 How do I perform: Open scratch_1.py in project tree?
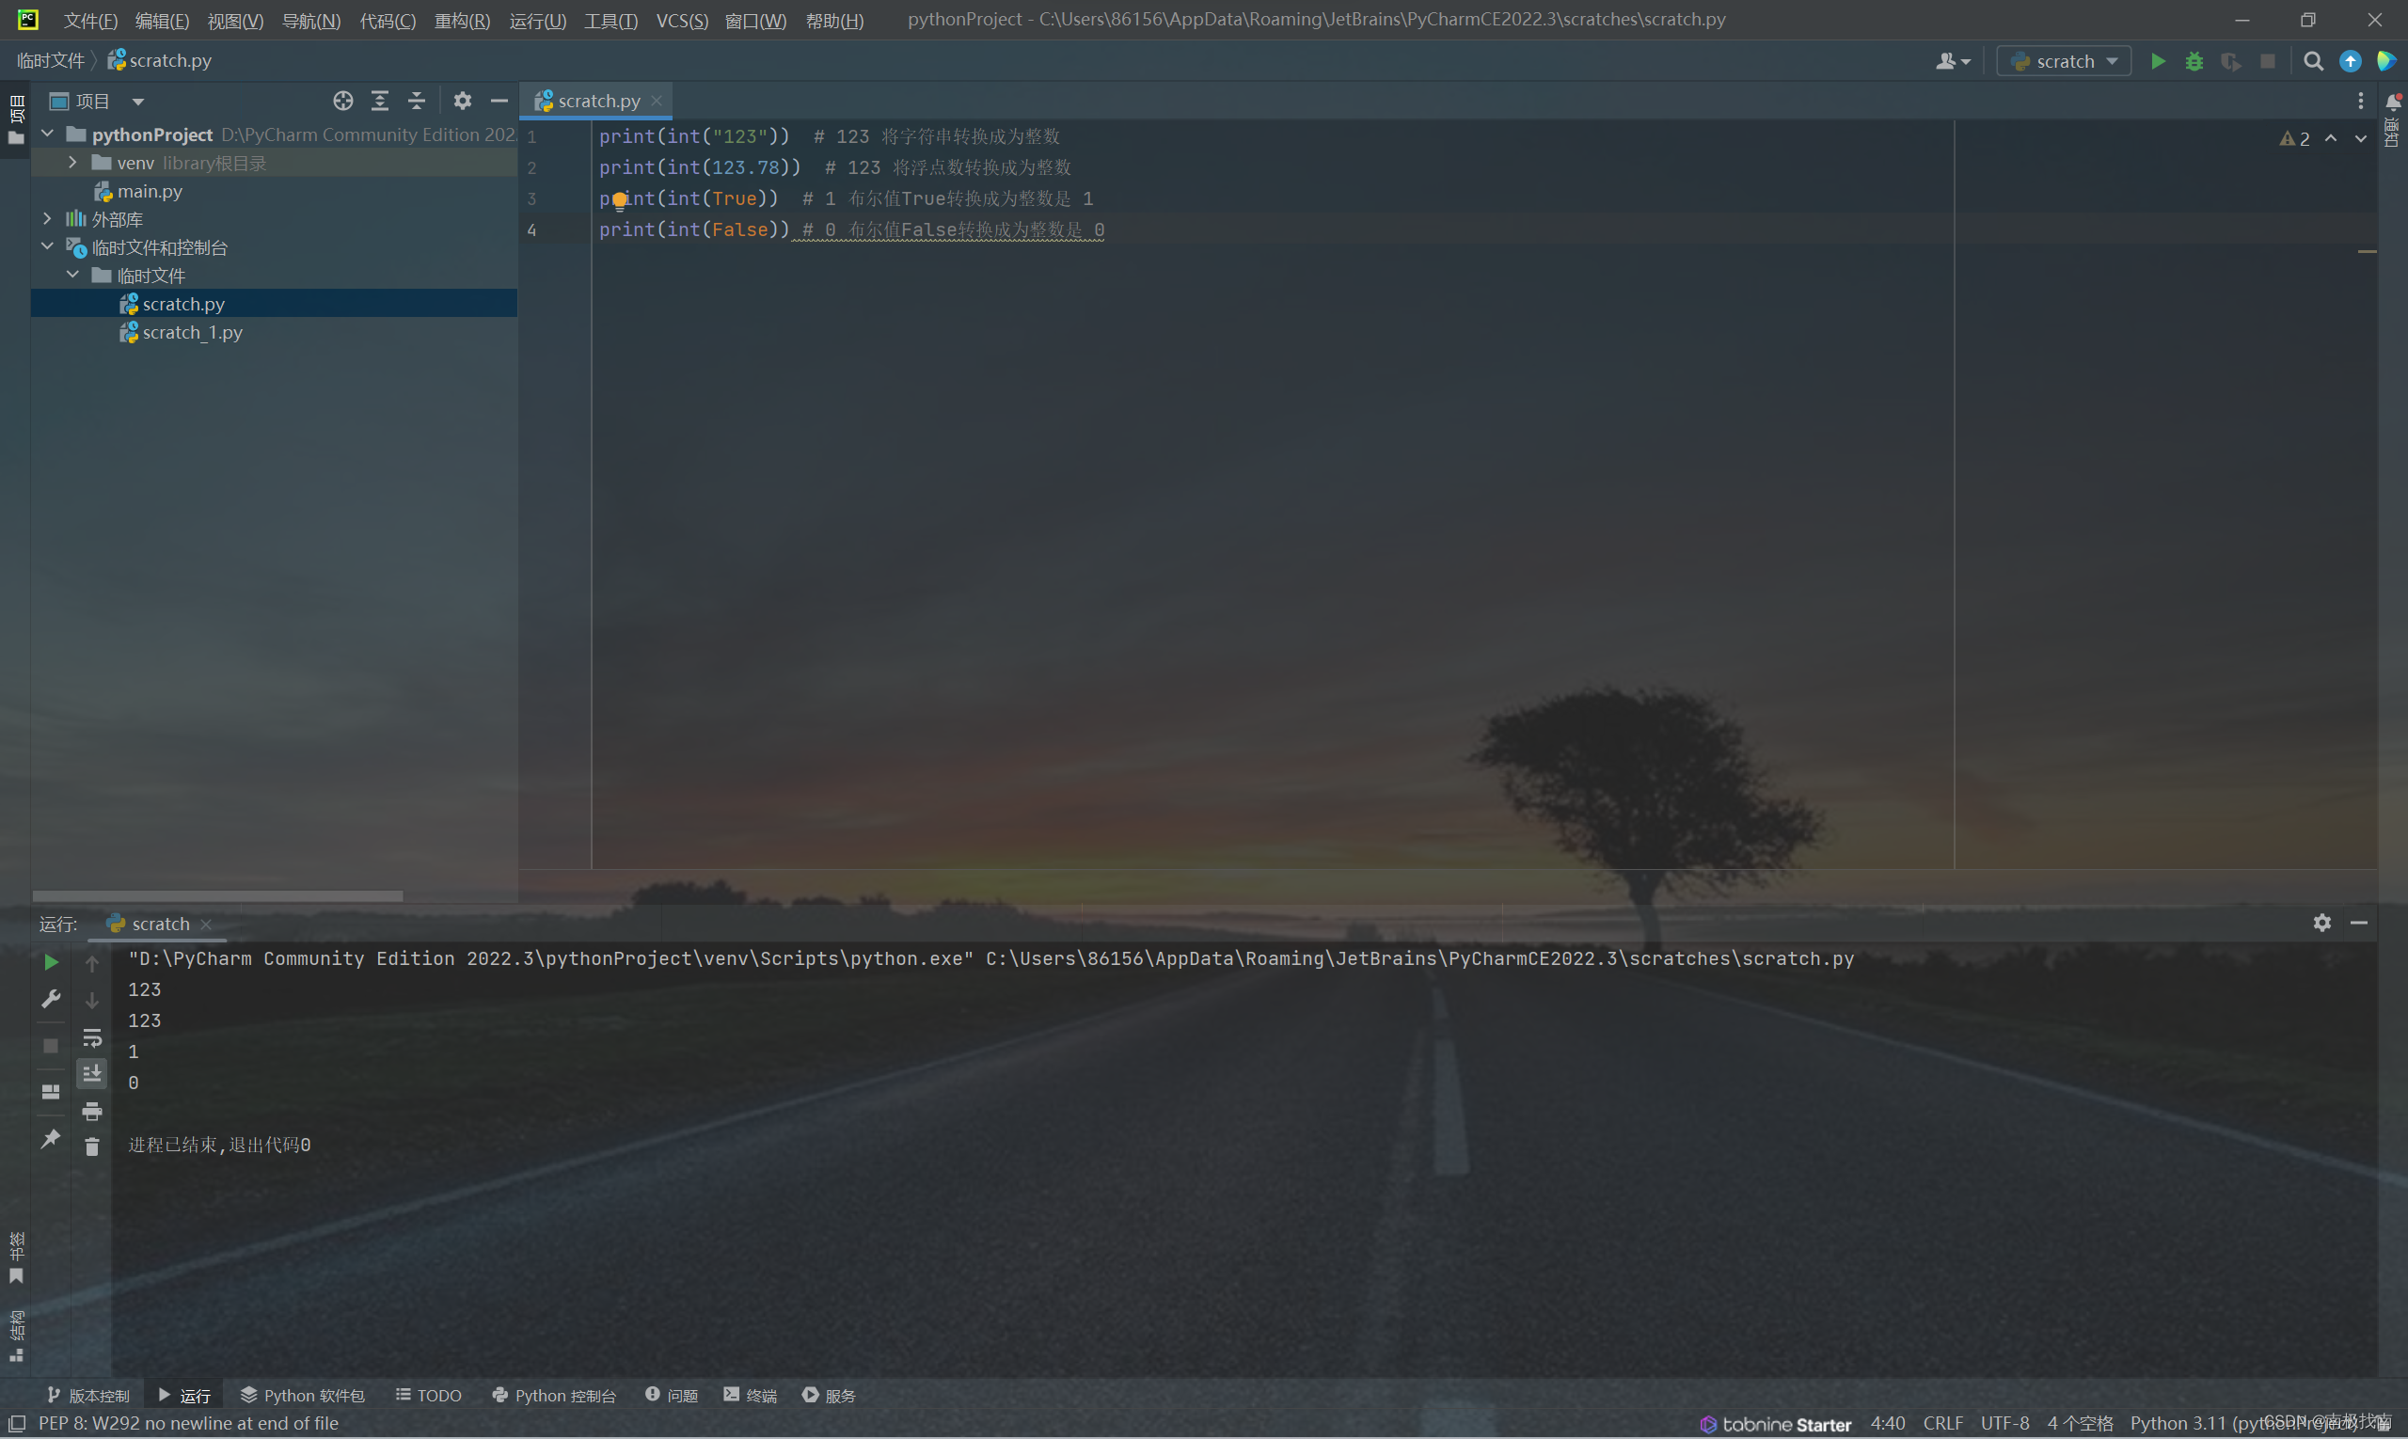pyautogui.click(x=192, y=333)
